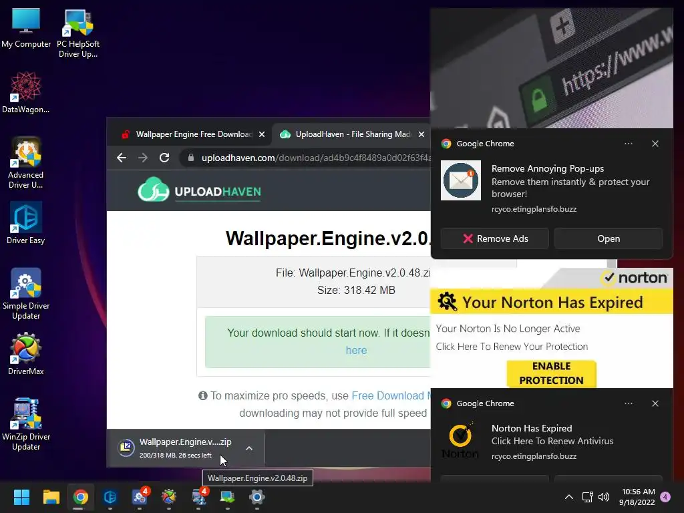Click the 'Your Norton Has Expired' banner

point(552,303)
